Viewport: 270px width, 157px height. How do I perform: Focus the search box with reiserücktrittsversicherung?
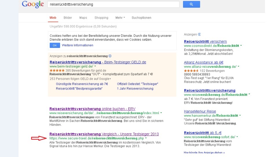(113, 4)
